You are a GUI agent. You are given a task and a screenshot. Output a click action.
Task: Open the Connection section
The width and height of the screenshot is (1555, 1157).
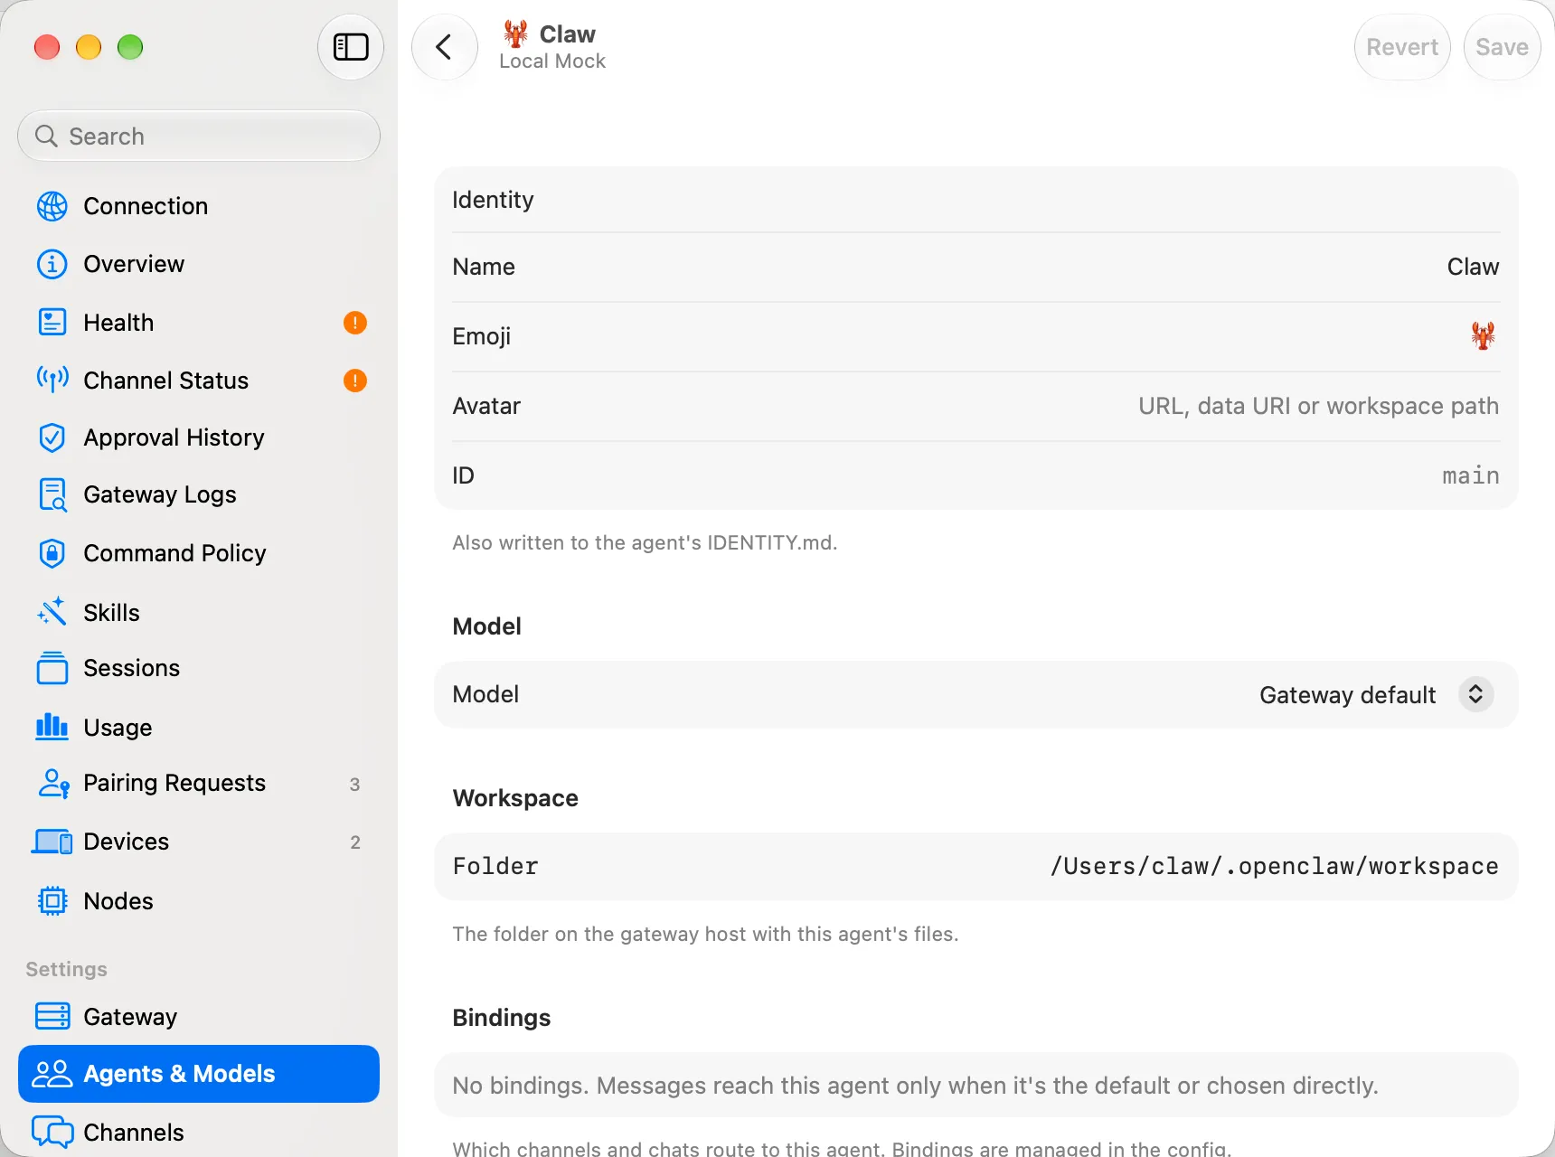click(199, 206)
